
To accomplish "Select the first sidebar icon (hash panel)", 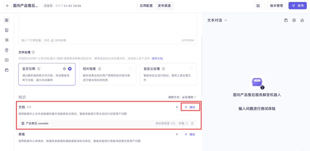I will coord(7,20).
